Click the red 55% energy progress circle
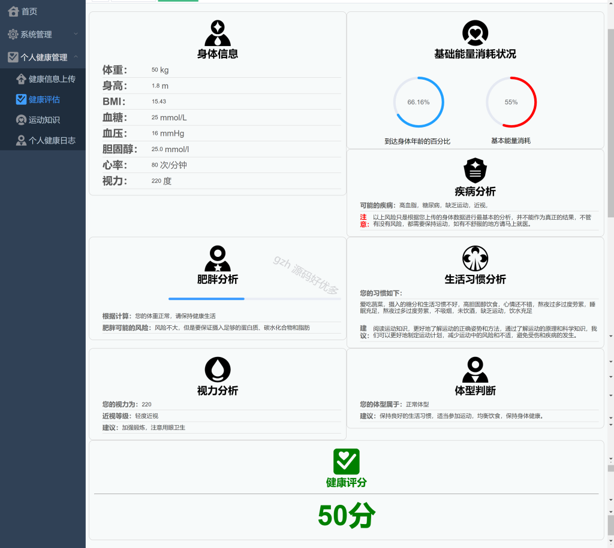Image resolution: width=614 pixels, height=548 pixels. (x=511, y=102)
